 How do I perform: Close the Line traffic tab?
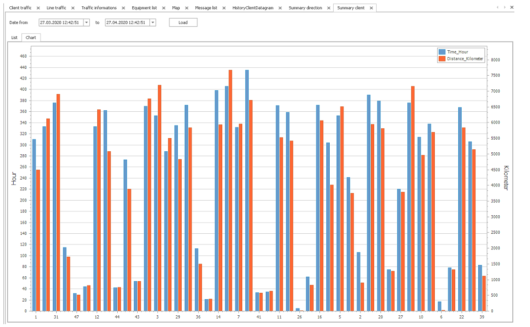point(73,8)
